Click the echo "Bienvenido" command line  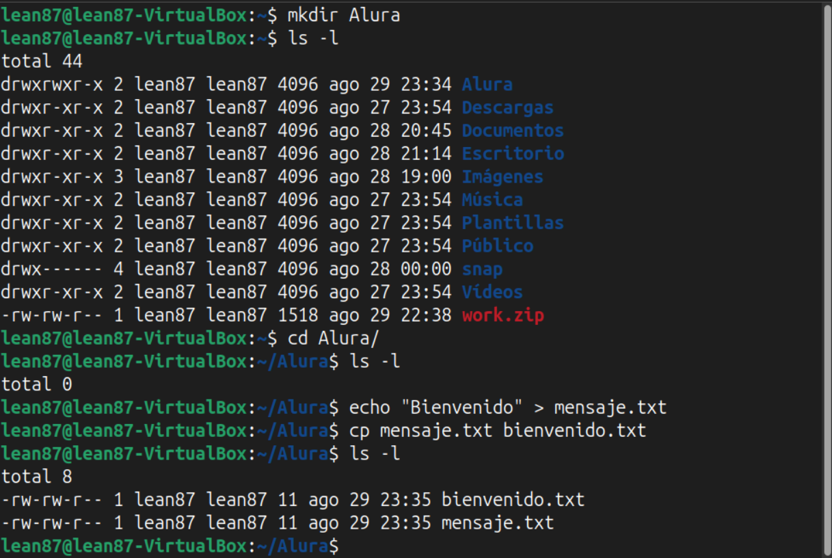(x=508, y=408)
